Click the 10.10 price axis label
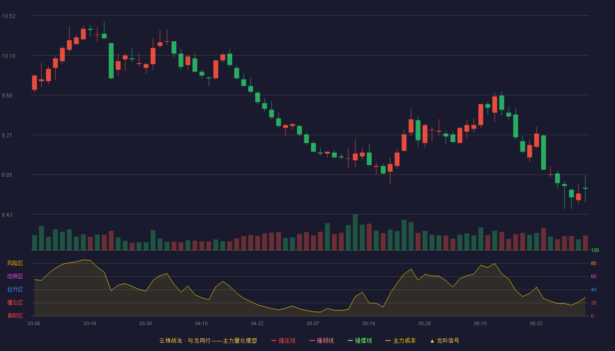The height and width of the screenshot is (351, 615). coord(8,56)
